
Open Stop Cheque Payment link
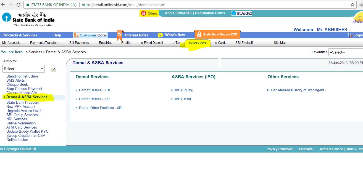click(24, 89)
